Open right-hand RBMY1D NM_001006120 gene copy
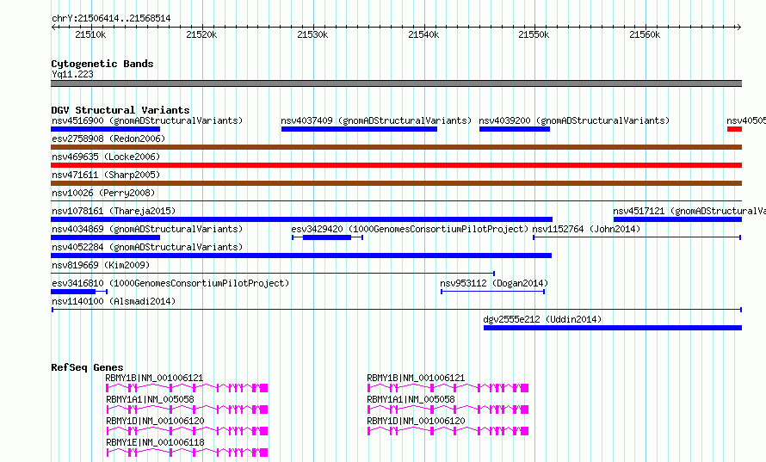This screenshot has height=462, width=766. [448, 431]
